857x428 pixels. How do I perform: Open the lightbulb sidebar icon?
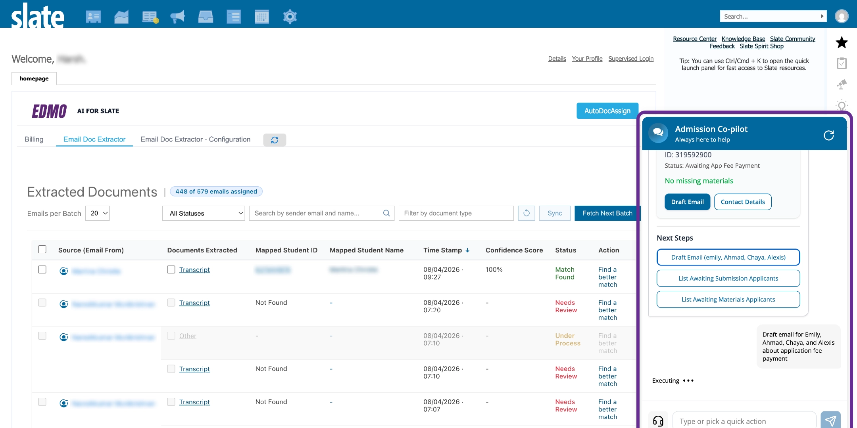click(x=842, y=105)
